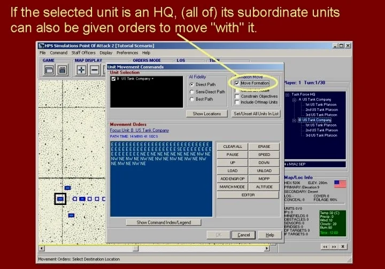Collapse the B US Tank Company node
This screenshot has width=385, height=269.
(294, 120)
